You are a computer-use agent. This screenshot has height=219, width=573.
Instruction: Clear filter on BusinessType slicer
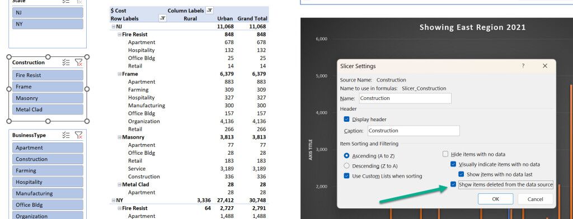[78, 135]
